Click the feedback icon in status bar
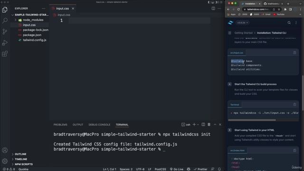 pyautogui.click(x=213, y=169)
